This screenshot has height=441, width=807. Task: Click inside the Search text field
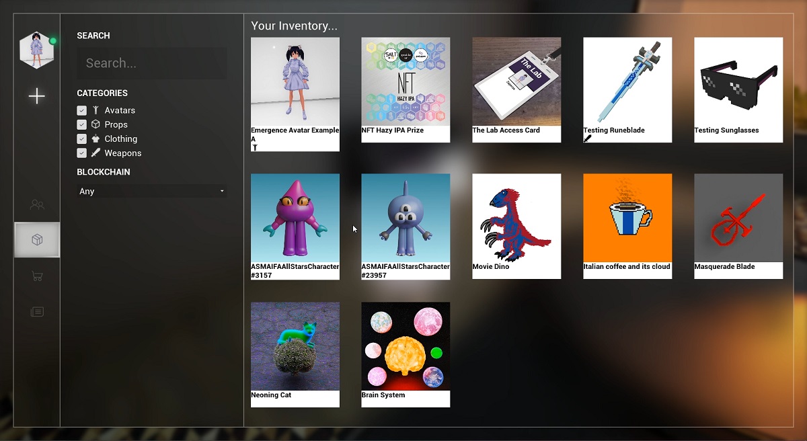click(x=151, y=63)
